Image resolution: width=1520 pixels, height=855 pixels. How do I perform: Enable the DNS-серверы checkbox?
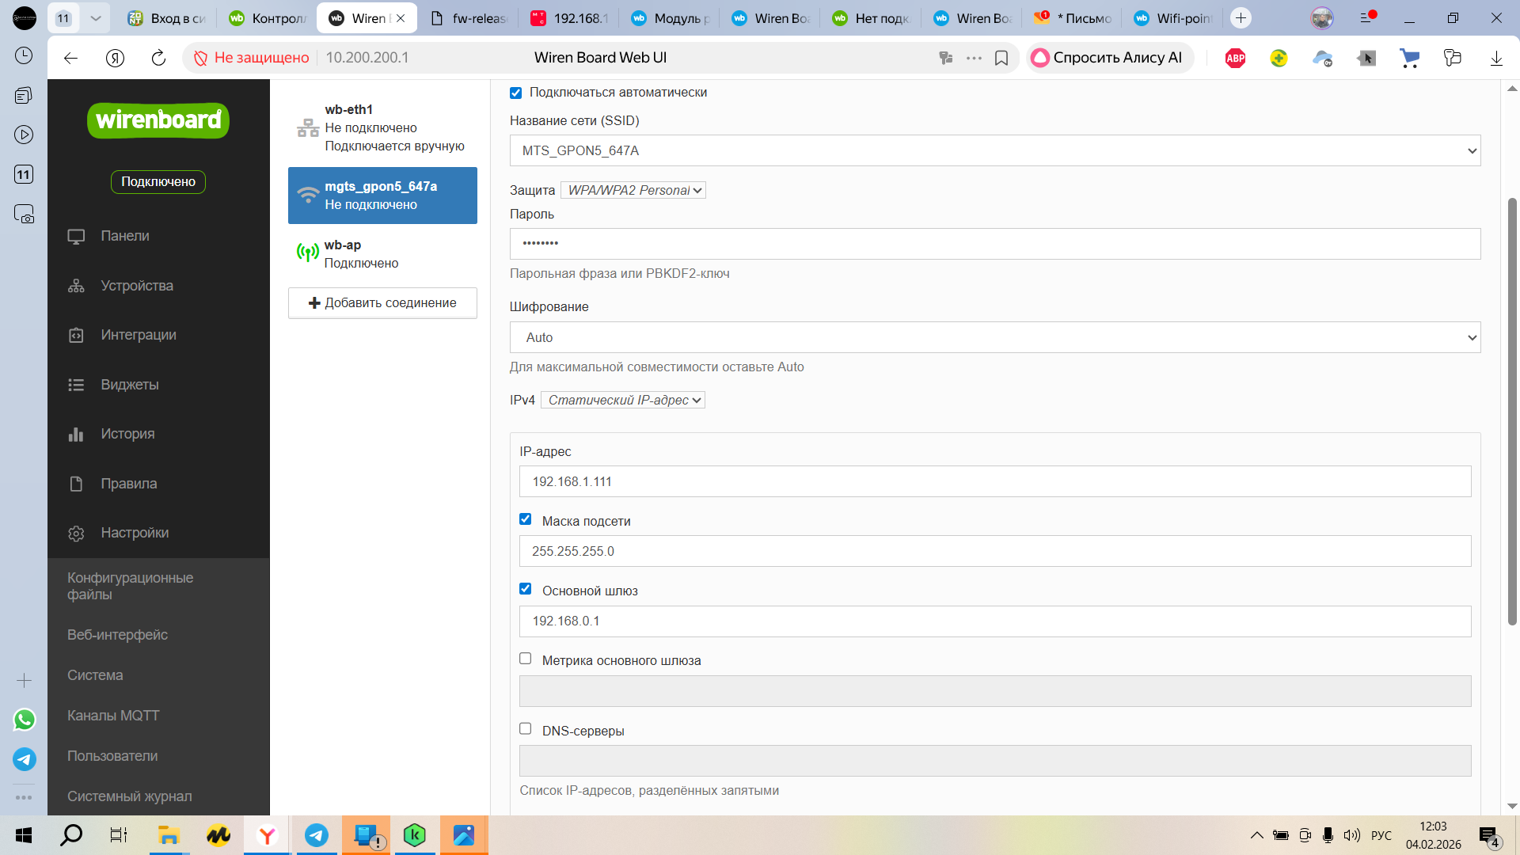click(x=526, y=728)
